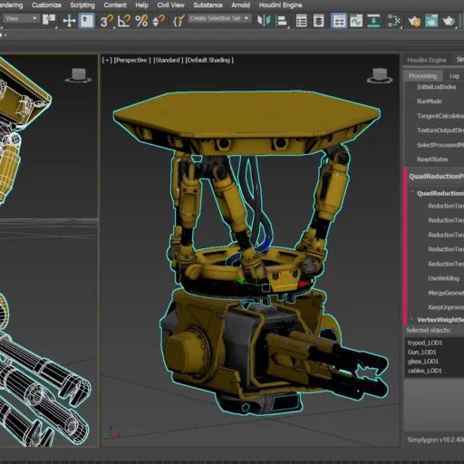Select the Select and Manipulate cross tool

point(69,21)
